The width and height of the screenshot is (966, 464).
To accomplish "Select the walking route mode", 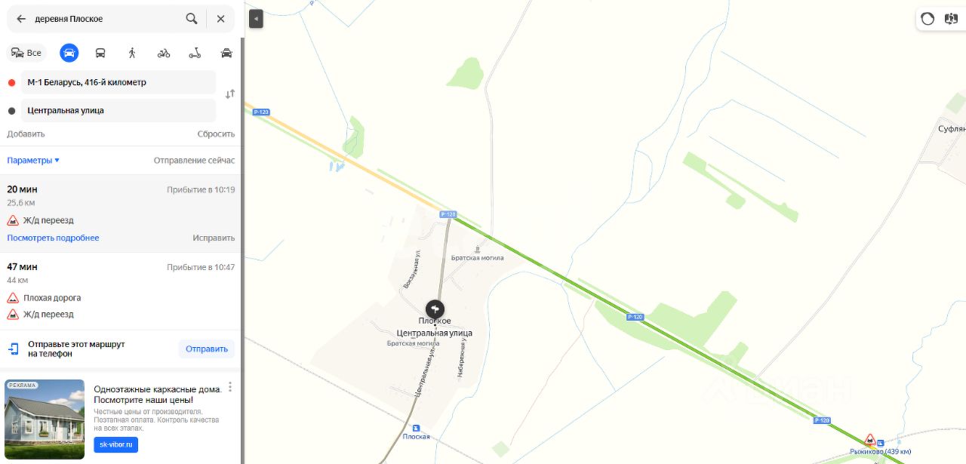I will [x=132, y=53].
